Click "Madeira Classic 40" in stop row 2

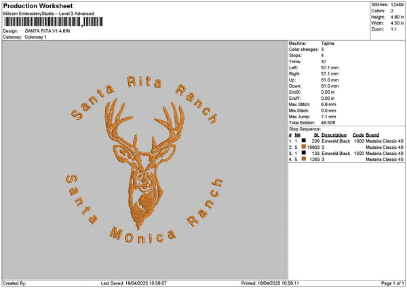(385, 147)
